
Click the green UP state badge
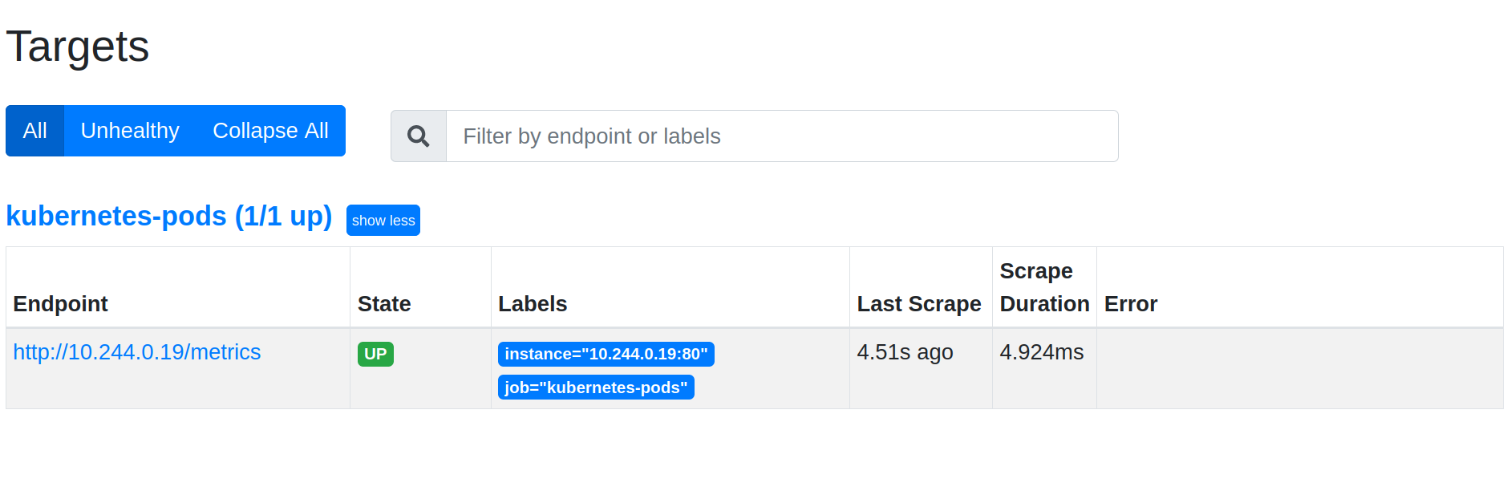pos(375,354)
